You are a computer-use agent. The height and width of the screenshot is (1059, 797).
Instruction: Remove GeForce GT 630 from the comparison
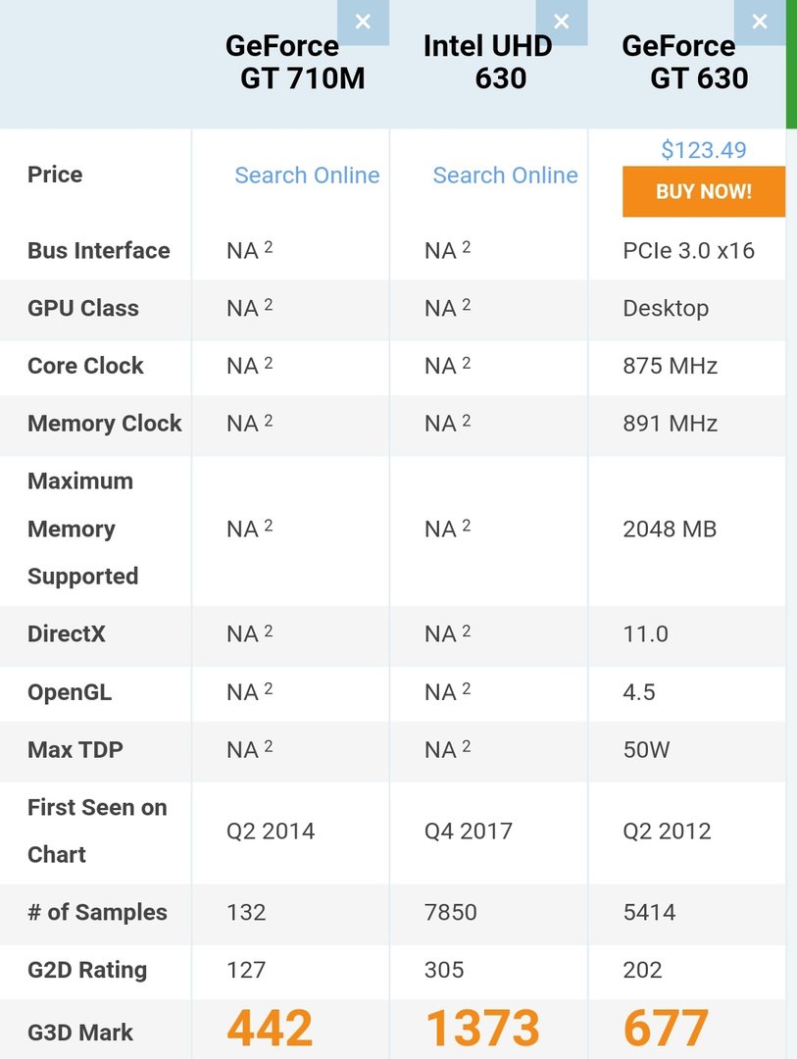pyautogui.click(x=760, y=22)
